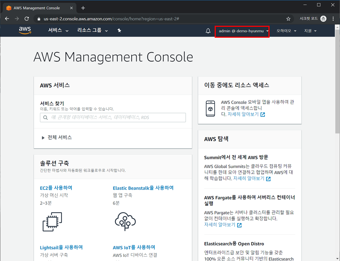Click the EC2 chip icon
Screen dimensions: 340x261
[52, 221]
